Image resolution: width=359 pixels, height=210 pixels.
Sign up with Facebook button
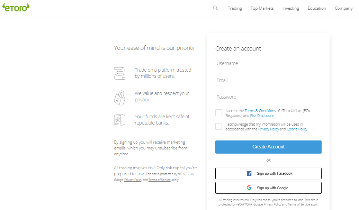tap(268, 173)
